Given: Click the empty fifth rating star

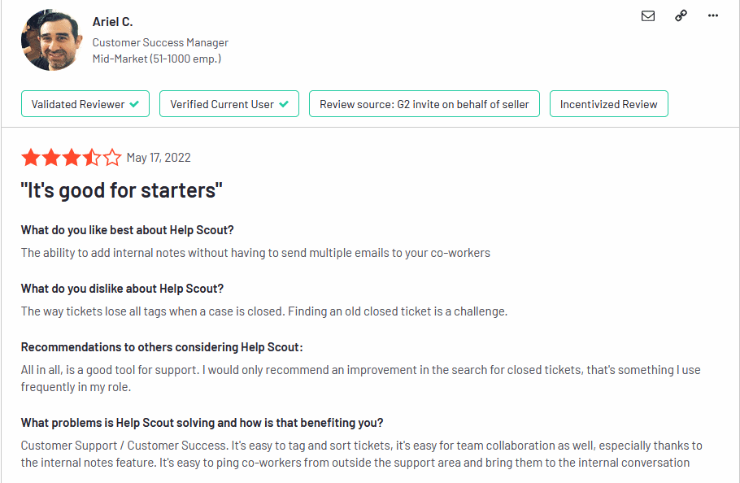Looking at the screenshot, I should pyautogui.click(x=112, y=158).
